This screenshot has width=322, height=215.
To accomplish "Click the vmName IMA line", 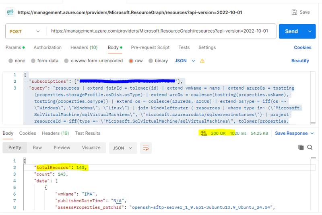I will (x=76, y=194).
